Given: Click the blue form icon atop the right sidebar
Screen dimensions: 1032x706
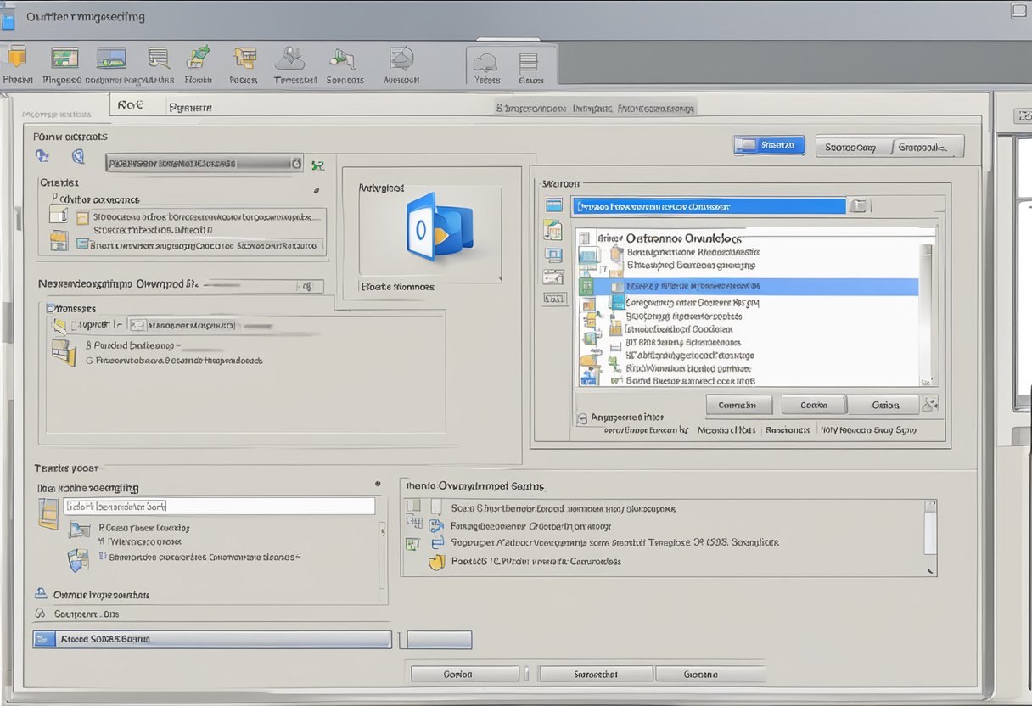Looking at the screenshot, I should point(553,205).
